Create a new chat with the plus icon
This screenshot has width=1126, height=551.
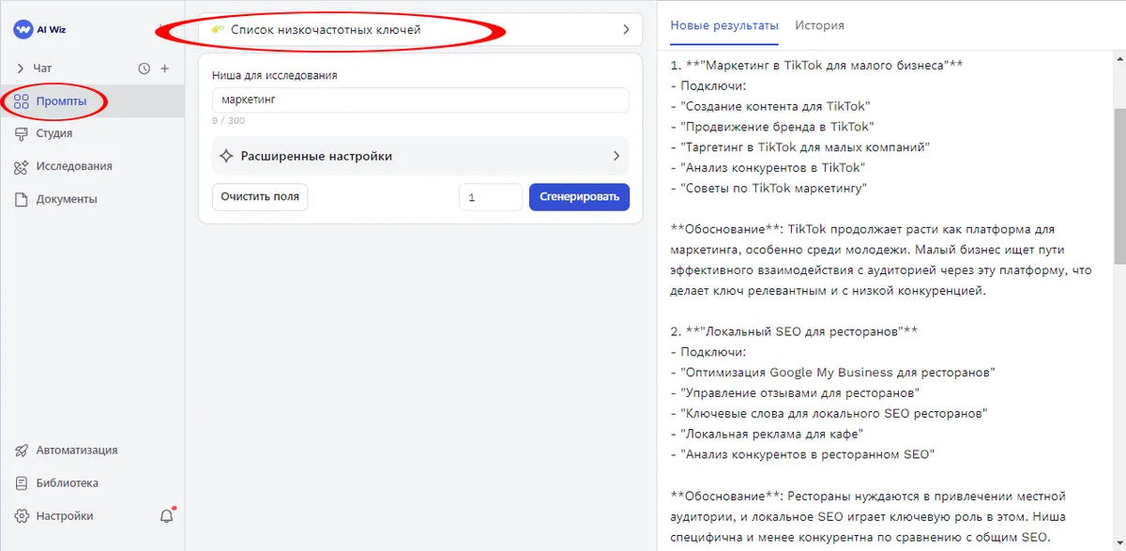166,68
